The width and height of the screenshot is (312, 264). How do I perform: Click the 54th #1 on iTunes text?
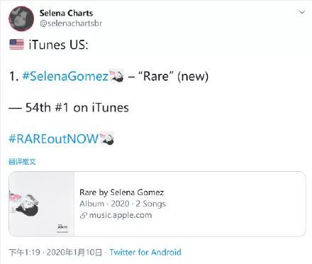pyautogui.click(x=77, y=108)
